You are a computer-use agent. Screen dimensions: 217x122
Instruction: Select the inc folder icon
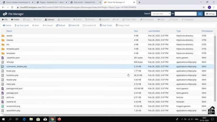[3, 44]
